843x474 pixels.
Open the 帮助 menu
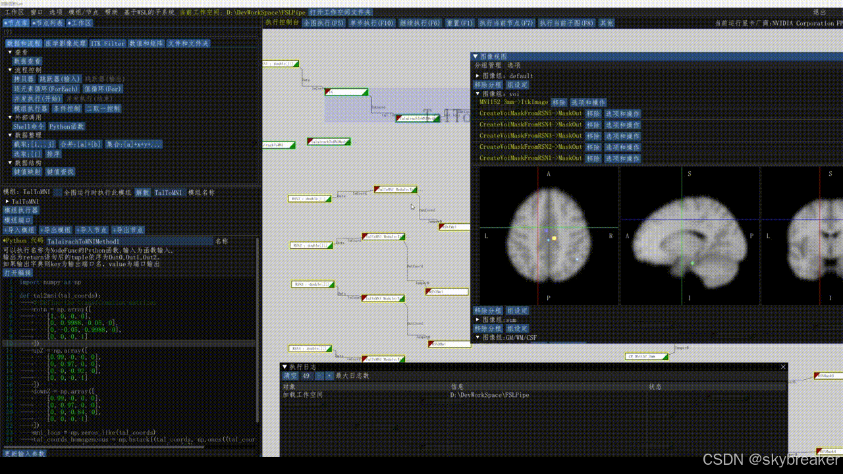[x=111, y=13]
